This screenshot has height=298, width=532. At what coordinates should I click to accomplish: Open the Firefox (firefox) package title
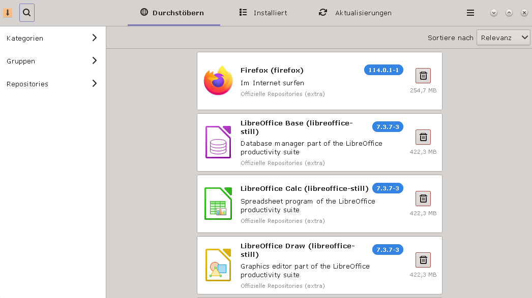pos(272,70)
